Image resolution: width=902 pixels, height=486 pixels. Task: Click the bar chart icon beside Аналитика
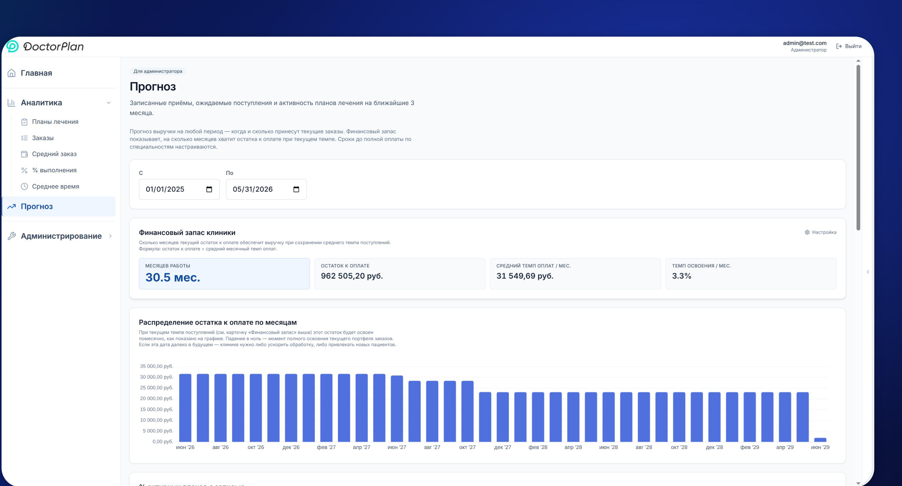click(12, 103)
